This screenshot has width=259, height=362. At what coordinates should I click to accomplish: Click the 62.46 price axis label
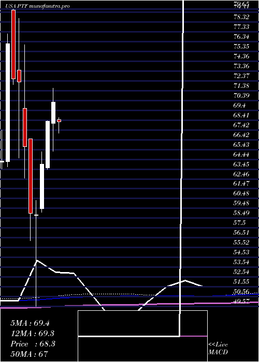coord(241,174)
